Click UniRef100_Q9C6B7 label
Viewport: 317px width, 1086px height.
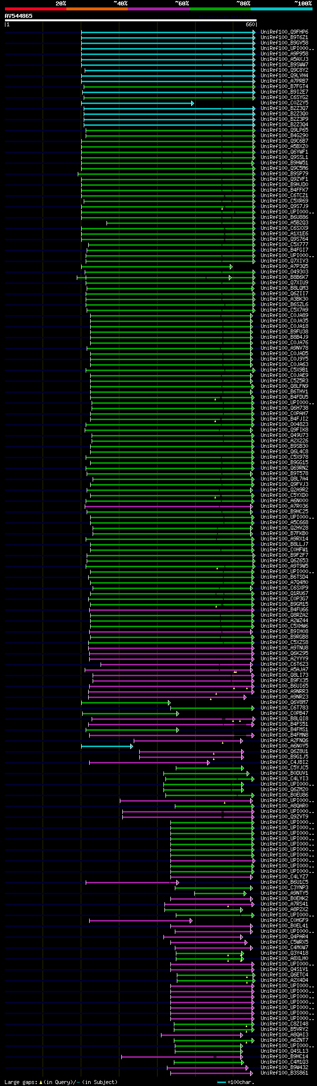click(284, 141)
